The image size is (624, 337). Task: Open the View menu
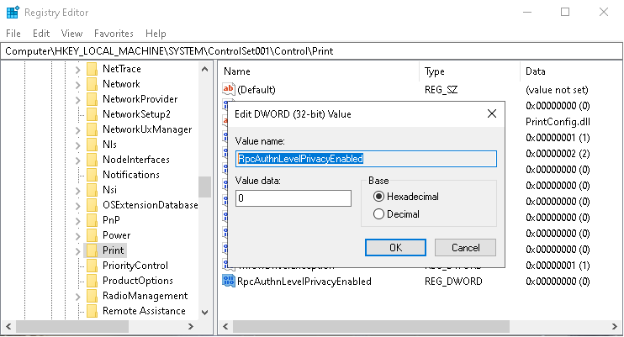pos(71,34)
